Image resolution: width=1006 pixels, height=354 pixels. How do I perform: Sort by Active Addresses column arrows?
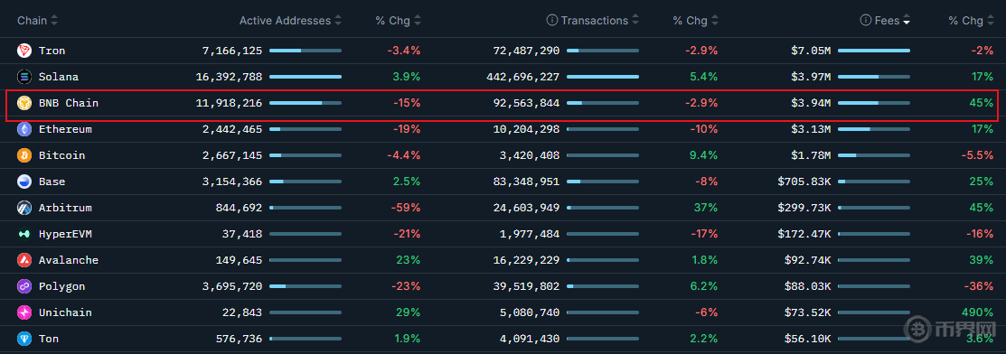(338, 21)
